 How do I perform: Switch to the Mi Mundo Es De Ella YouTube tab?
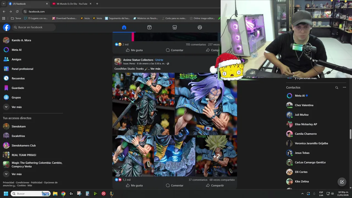[71, 4]
